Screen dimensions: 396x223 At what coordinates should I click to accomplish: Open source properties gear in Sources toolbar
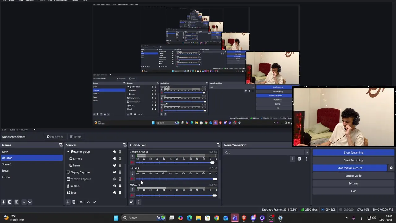coord(81,202)
